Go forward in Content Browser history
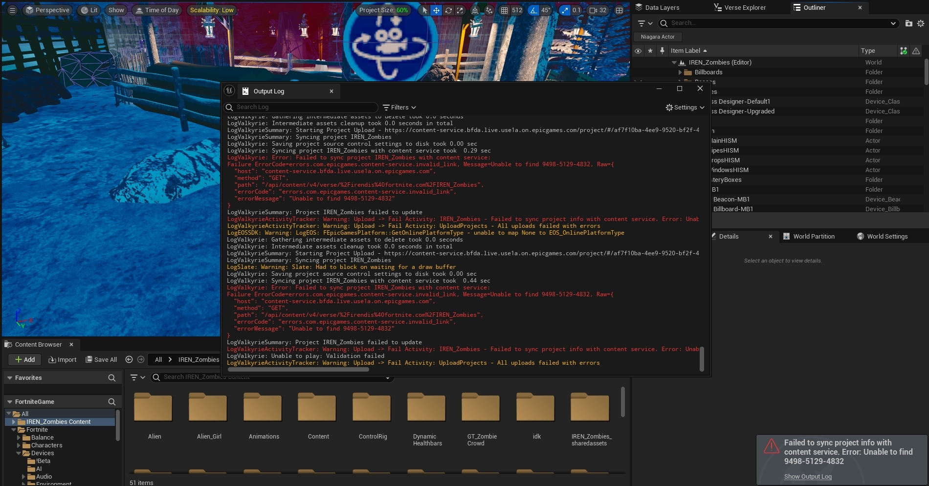 tap(141, 360)
